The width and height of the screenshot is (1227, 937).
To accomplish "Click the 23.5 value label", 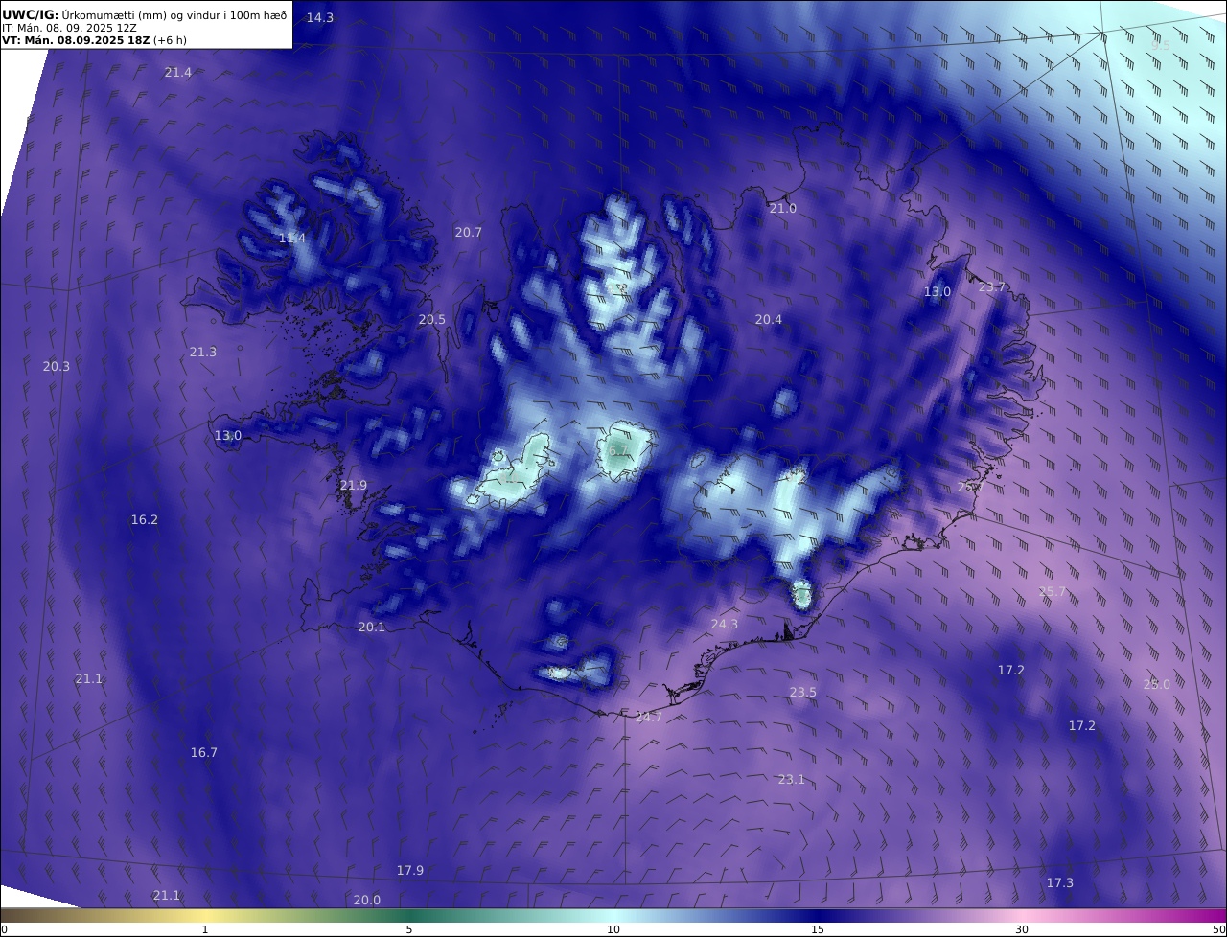I will click(x=803, y=693).
